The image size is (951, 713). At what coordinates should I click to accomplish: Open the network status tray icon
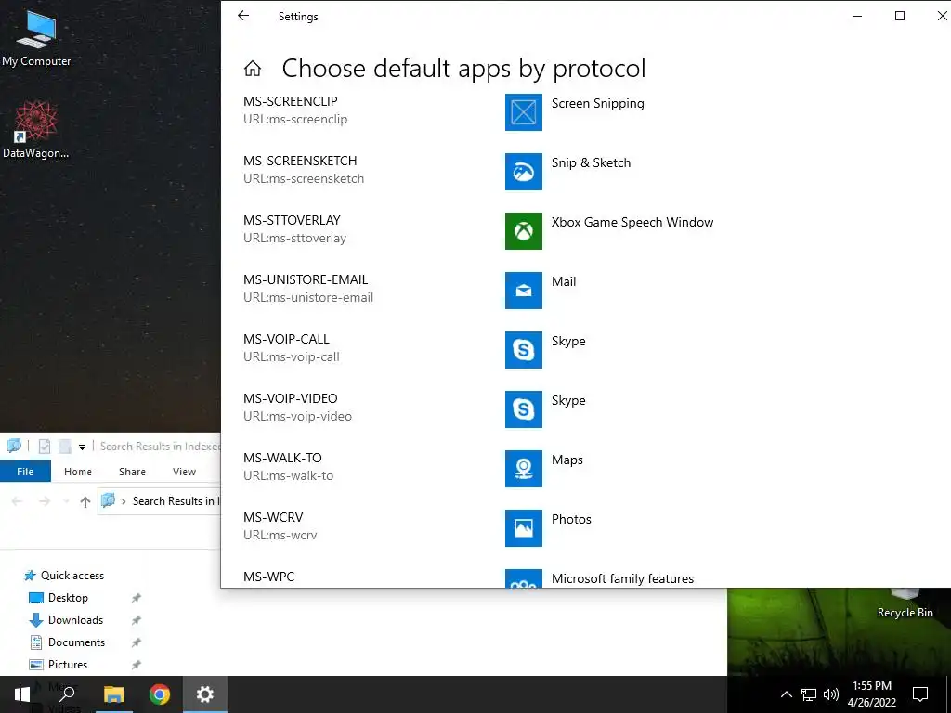click(x=809, y=694)
